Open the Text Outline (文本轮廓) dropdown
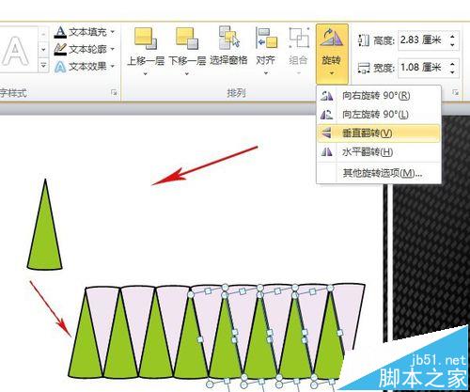 click(x=113, y=49)
